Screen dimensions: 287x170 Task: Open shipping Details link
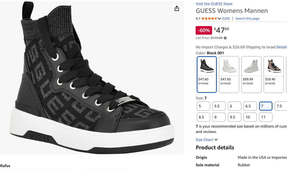[282, 47]
